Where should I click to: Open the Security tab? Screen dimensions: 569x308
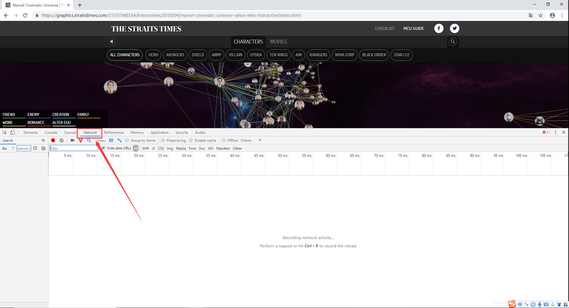point(182,133)
